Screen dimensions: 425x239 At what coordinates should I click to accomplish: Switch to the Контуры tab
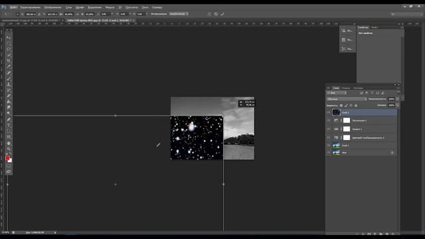358,88
